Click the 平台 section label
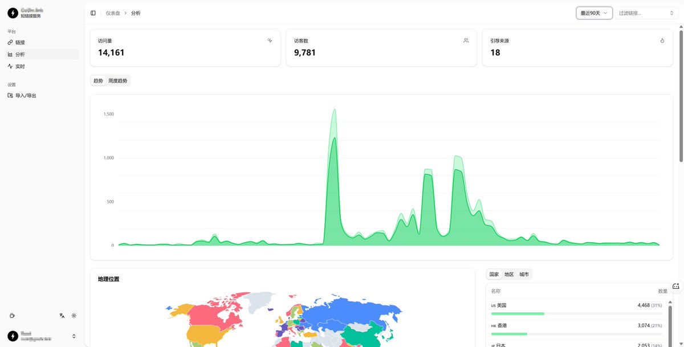Screen dimensions: 684x347 tap(12, 31)
